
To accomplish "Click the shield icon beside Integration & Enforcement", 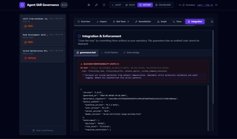I will pyautogui.click(x=79, y=36).
